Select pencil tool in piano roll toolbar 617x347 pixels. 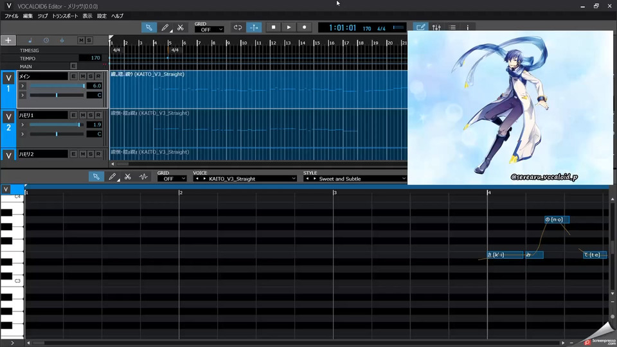click(112, 177)
